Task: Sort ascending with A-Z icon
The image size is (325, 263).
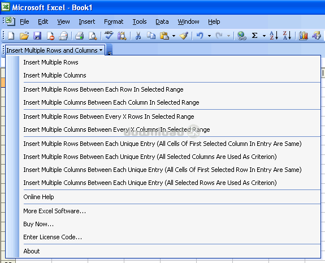Action: click(274, 36)
